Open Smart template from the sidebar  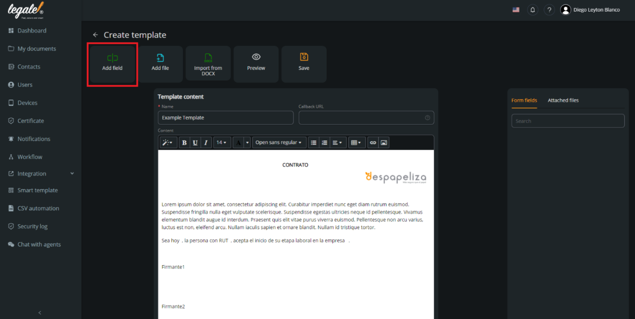click(37, 190)
